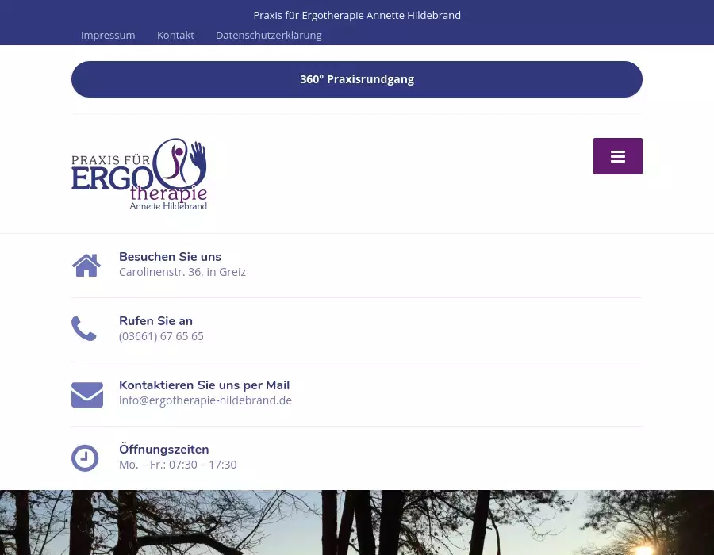Open the Impressum page

pos(108,35)
